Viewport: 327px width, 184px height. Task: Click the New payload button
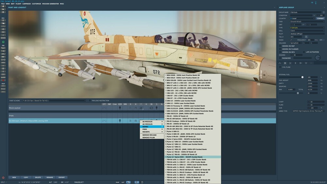point(14,177)
